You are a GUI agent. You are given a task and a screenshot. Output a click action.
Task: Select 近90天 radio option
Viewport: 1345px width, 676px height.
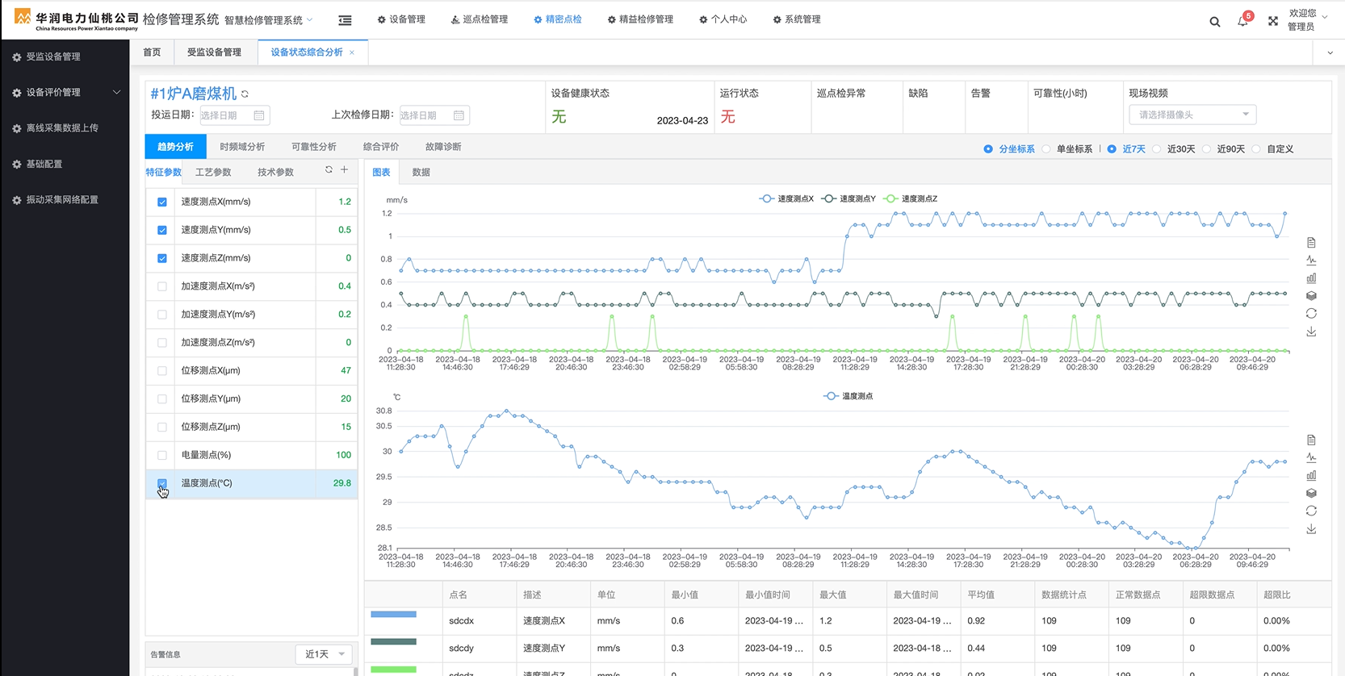(x=1207, y=149)
